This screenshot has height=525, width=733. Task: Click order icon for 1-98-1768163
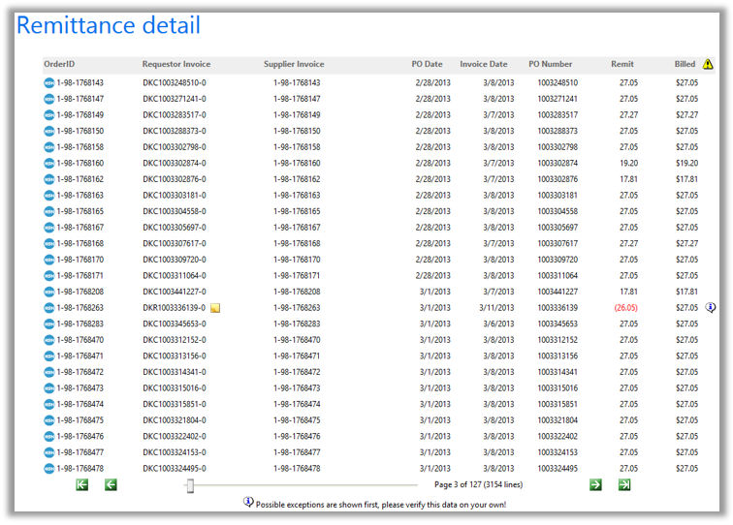click(49, 196)
